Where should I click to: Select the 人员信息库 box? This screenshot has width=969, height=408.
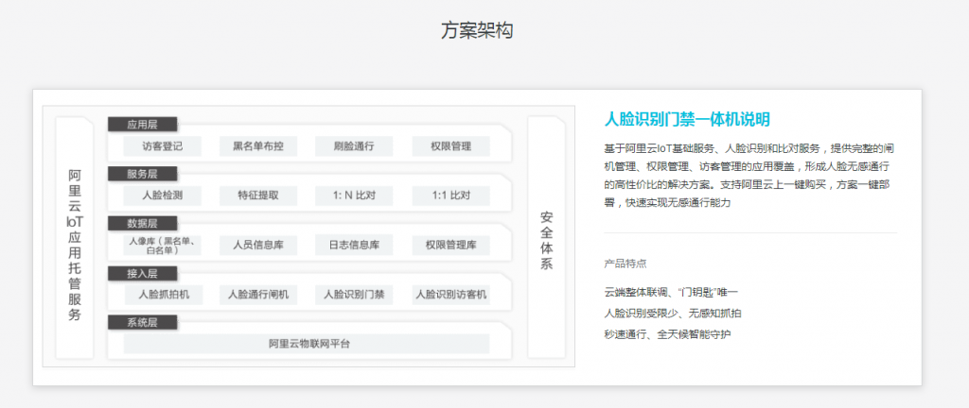pyautogui.click(x=258, y=246)
